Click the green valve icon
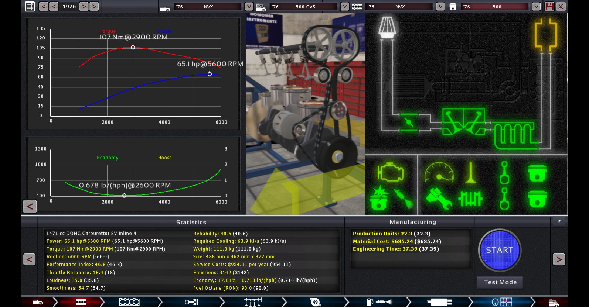Screen dimensions: 589x307 tap(470, 172)
